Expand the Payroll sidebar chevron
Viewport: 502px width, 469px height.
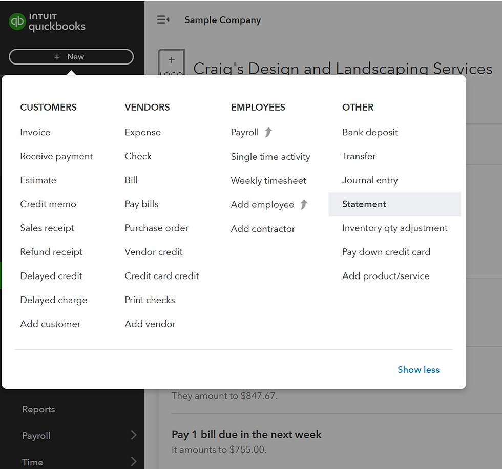tap(133, 435)
